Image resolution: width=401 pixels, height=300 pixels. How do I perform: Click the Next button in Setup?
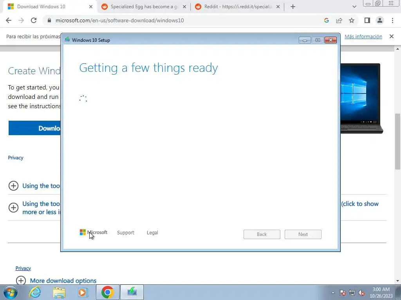click(303, 234)
